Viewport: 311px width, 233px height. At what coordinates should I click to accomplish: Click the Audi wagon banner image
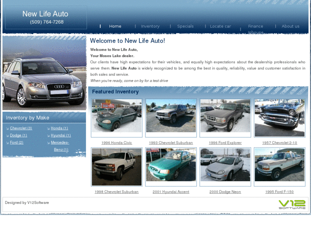pos(44,73)
